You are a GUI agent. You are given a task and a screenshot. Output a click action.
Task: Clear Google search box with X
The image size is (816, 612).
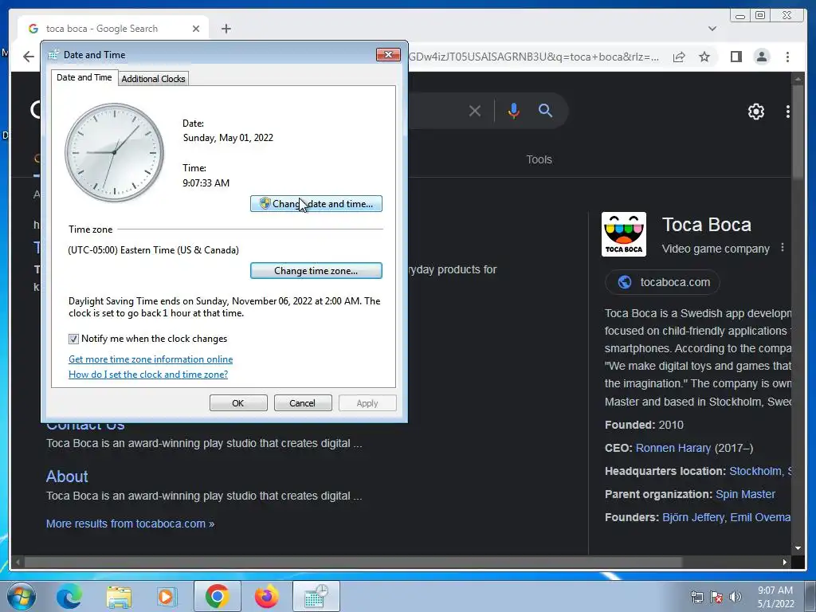click(475, 110)
